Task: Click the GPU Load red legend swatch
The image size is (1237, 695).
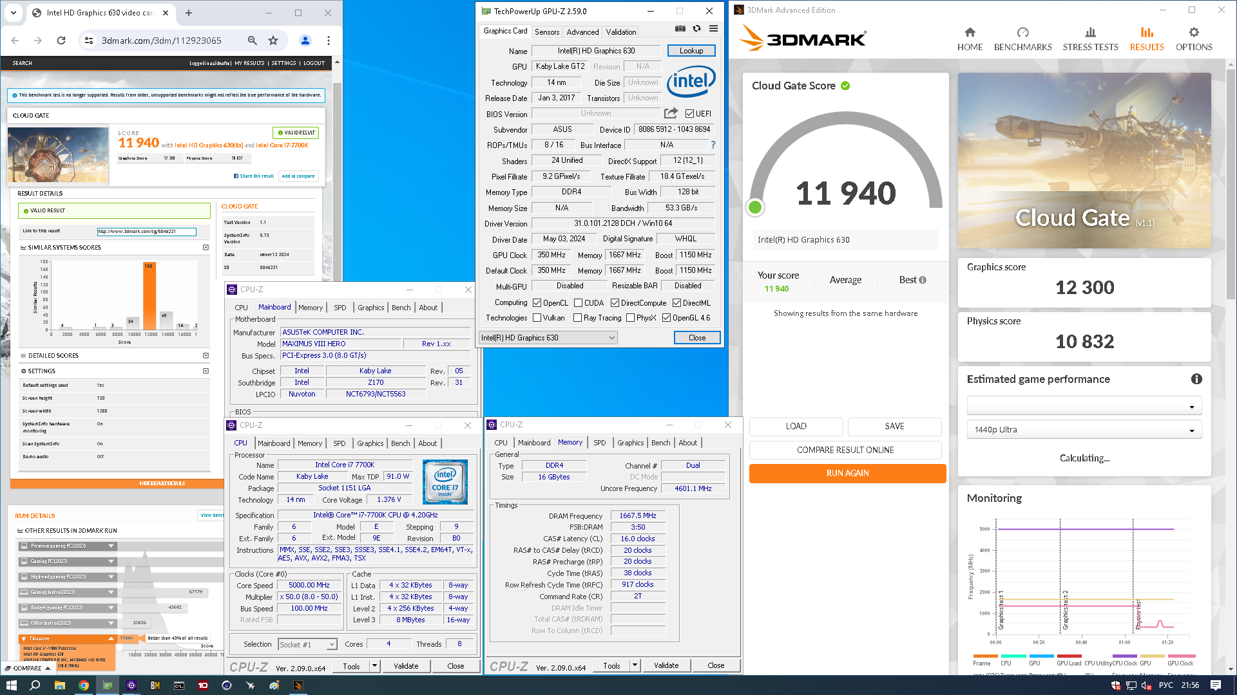Action: [x=1069, y=656]
